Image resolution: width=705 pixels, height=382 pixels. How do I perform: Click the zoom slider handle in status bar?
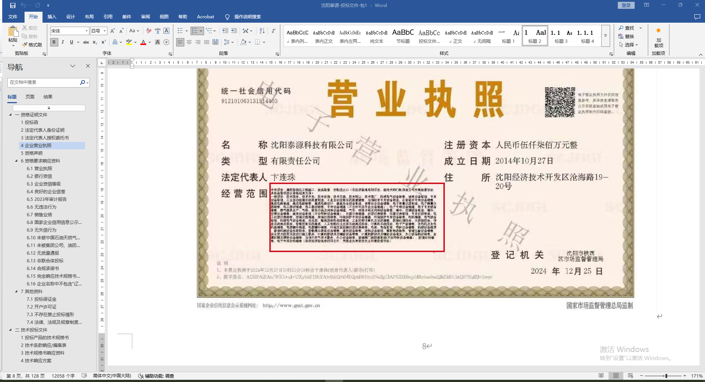coord(666,376)
